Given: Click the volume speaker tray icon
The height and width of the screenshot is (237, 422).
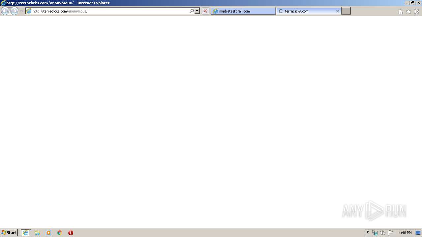Looking at the screenshot, I should (383, 233).
